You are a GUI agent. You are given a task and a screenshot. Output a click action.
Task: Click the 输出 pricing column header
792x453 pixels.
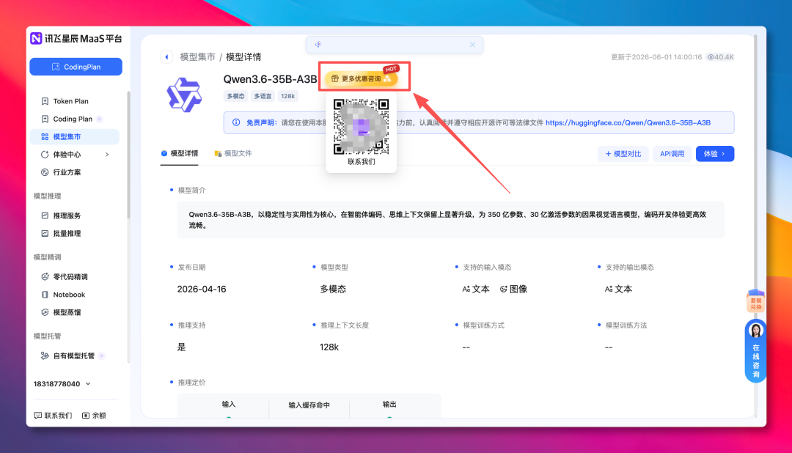tap(389, 404)
